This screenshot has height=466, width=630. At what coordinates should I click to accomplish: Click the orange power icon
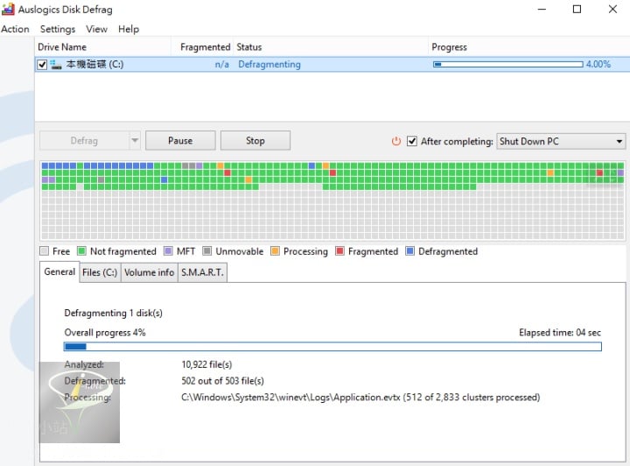(x=395, y=141)
